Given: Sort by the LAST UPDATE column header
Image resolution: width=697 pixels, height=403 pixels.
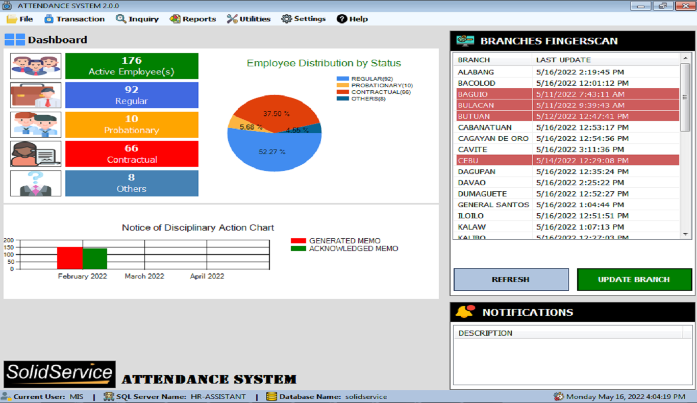Looking at the screenshot, I should pyautogui.click(x=606, y=60).
